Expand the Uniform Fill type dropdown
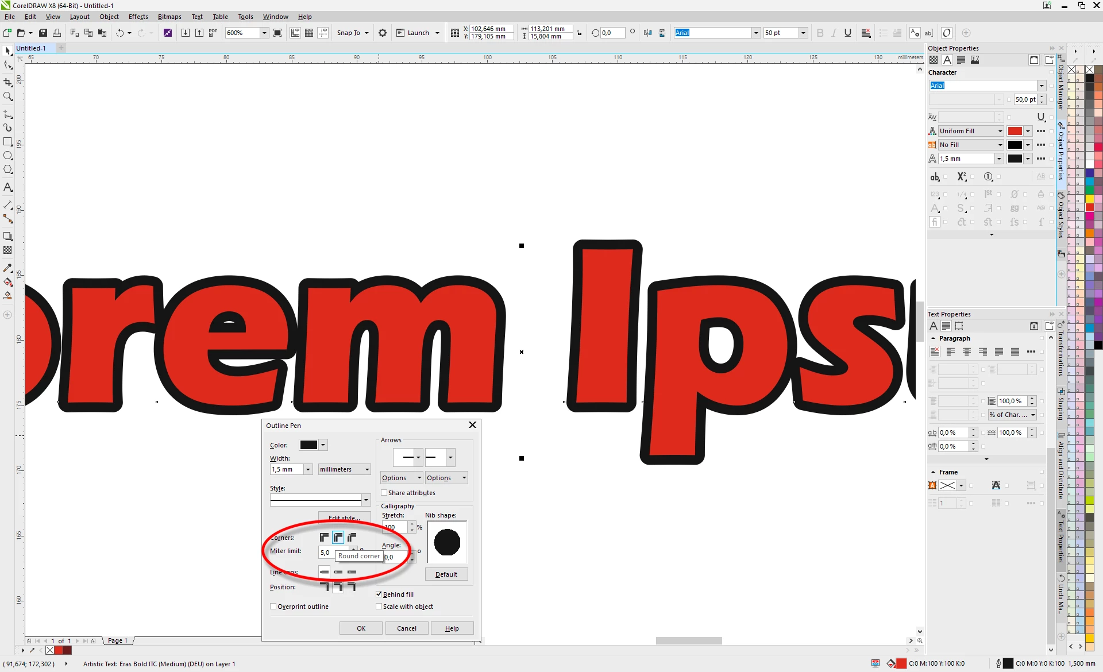 (x=1000, y=131)
